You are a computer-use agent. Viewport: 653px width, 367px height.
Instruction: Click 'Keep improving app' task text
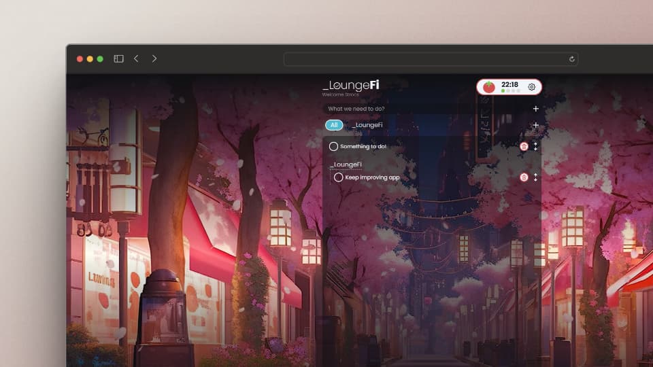pyautogui.click(x=372, y=177)
